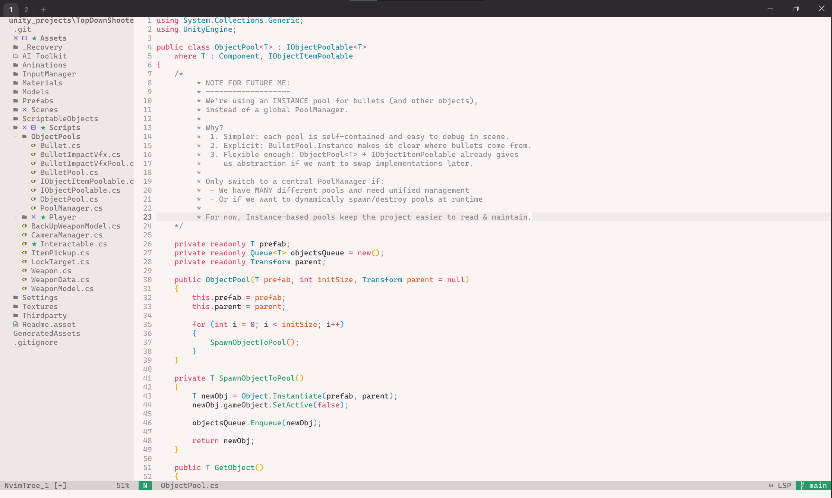Click the C# icon beside ObjectPool.cs

34,199
